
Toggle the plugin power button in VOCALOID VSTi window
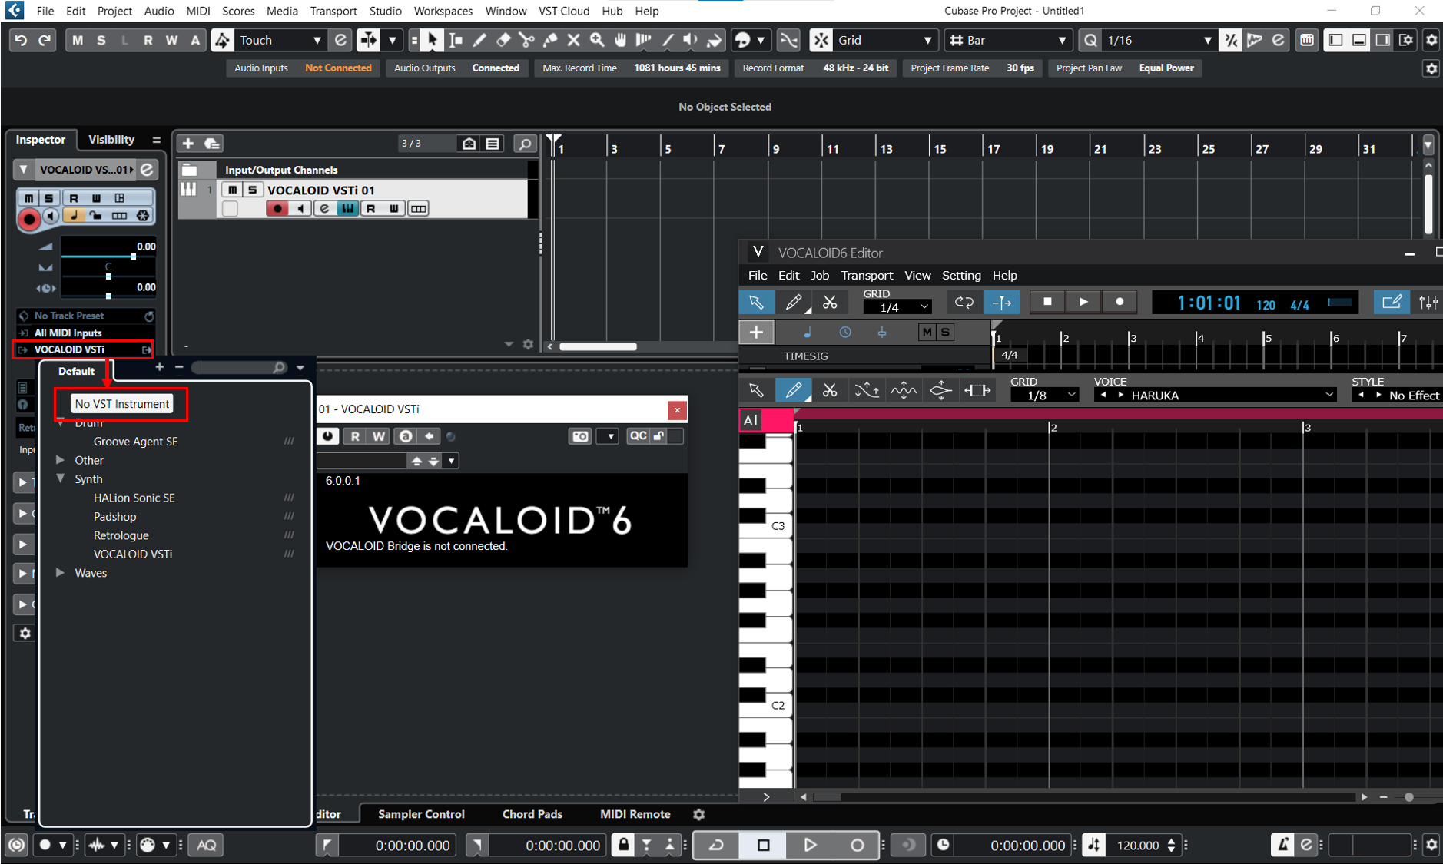coord(328,436)
